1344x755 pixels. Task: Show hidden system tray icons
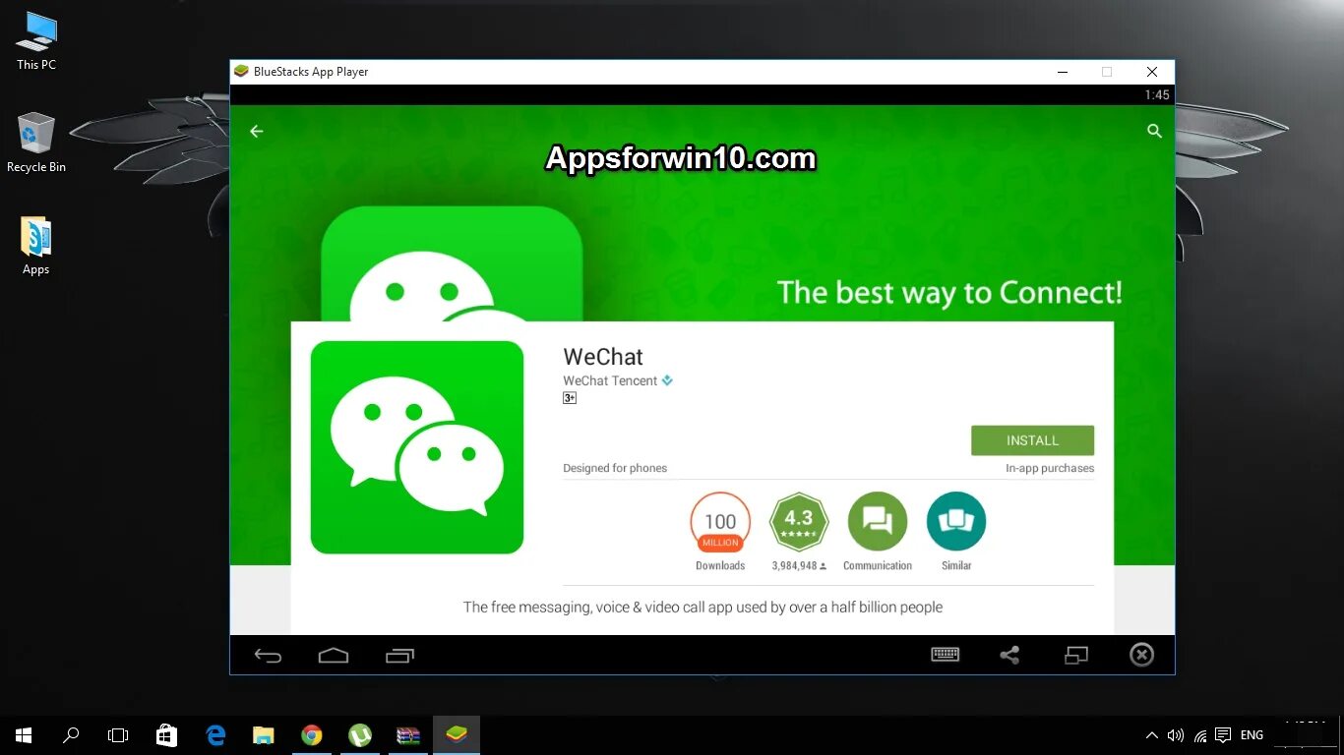(x=1152, y=735)
